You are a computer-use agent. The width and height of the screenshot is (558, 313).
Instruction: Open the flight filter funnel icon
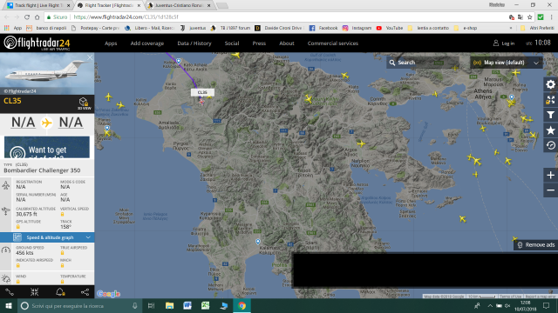pyautogui.click(x=550, y=115)
